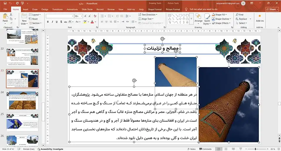Toggle Bold formatting
The width and height of the screenshot is (281, 151).
point(48,22)
